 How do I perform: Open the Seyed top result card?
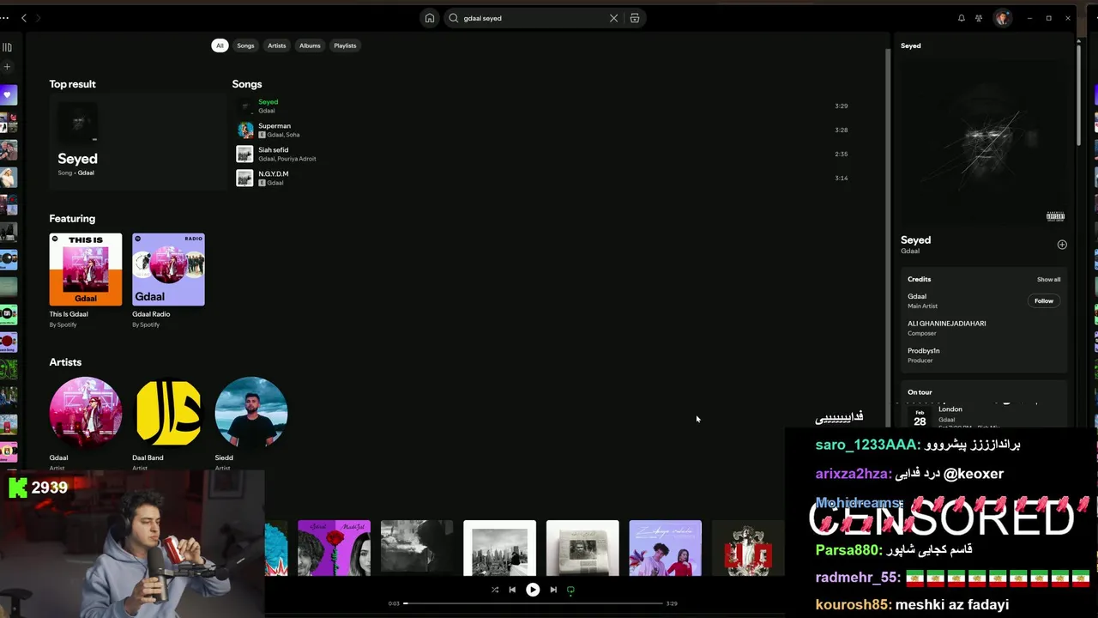point(137,142)
